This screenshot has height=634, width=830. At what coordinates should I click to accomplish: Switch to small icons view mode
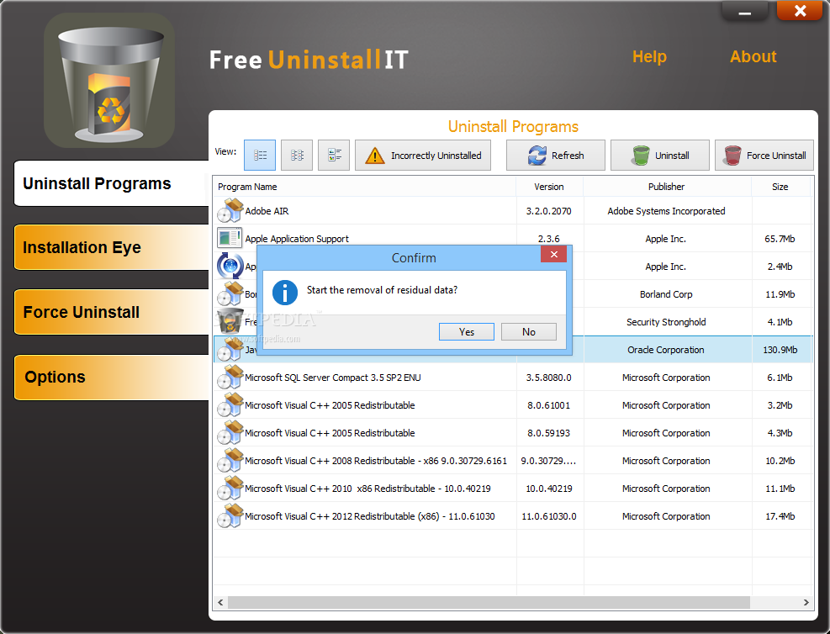click(297, 155)
